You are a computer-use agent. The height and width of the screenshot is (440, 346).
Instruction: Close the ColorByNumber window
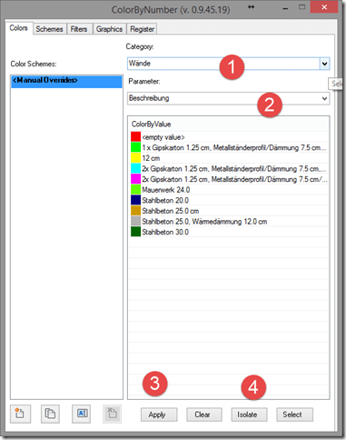pyautogui.click(x=324, y=7)
